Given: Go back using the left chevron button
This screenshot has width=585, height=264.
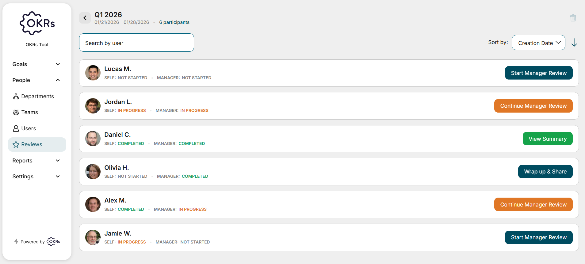Looking at the screenshot, I should pos(85,18).
